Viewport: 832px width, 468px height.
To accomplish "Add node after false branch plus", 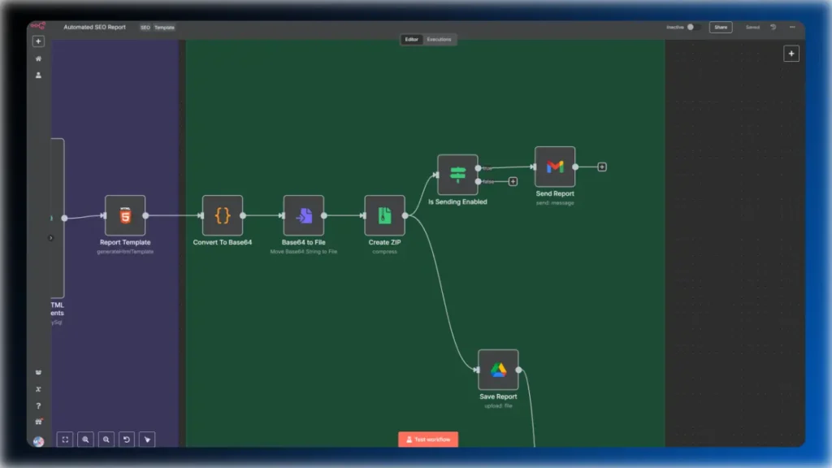I will (513, 181).
